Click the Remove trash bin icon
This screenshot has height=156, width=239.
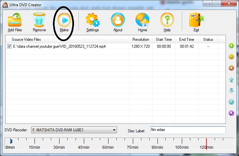point(39,20)
